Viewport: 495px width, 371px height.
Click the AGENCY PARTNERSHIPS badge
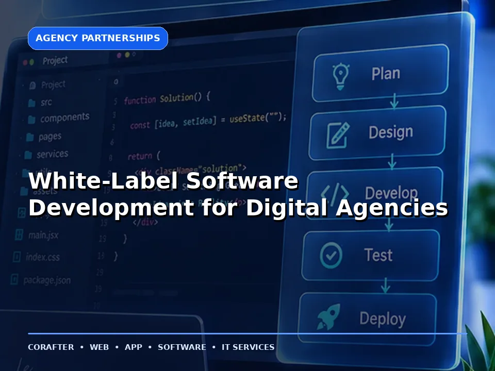pyautogui.click(x=98, y=38)
